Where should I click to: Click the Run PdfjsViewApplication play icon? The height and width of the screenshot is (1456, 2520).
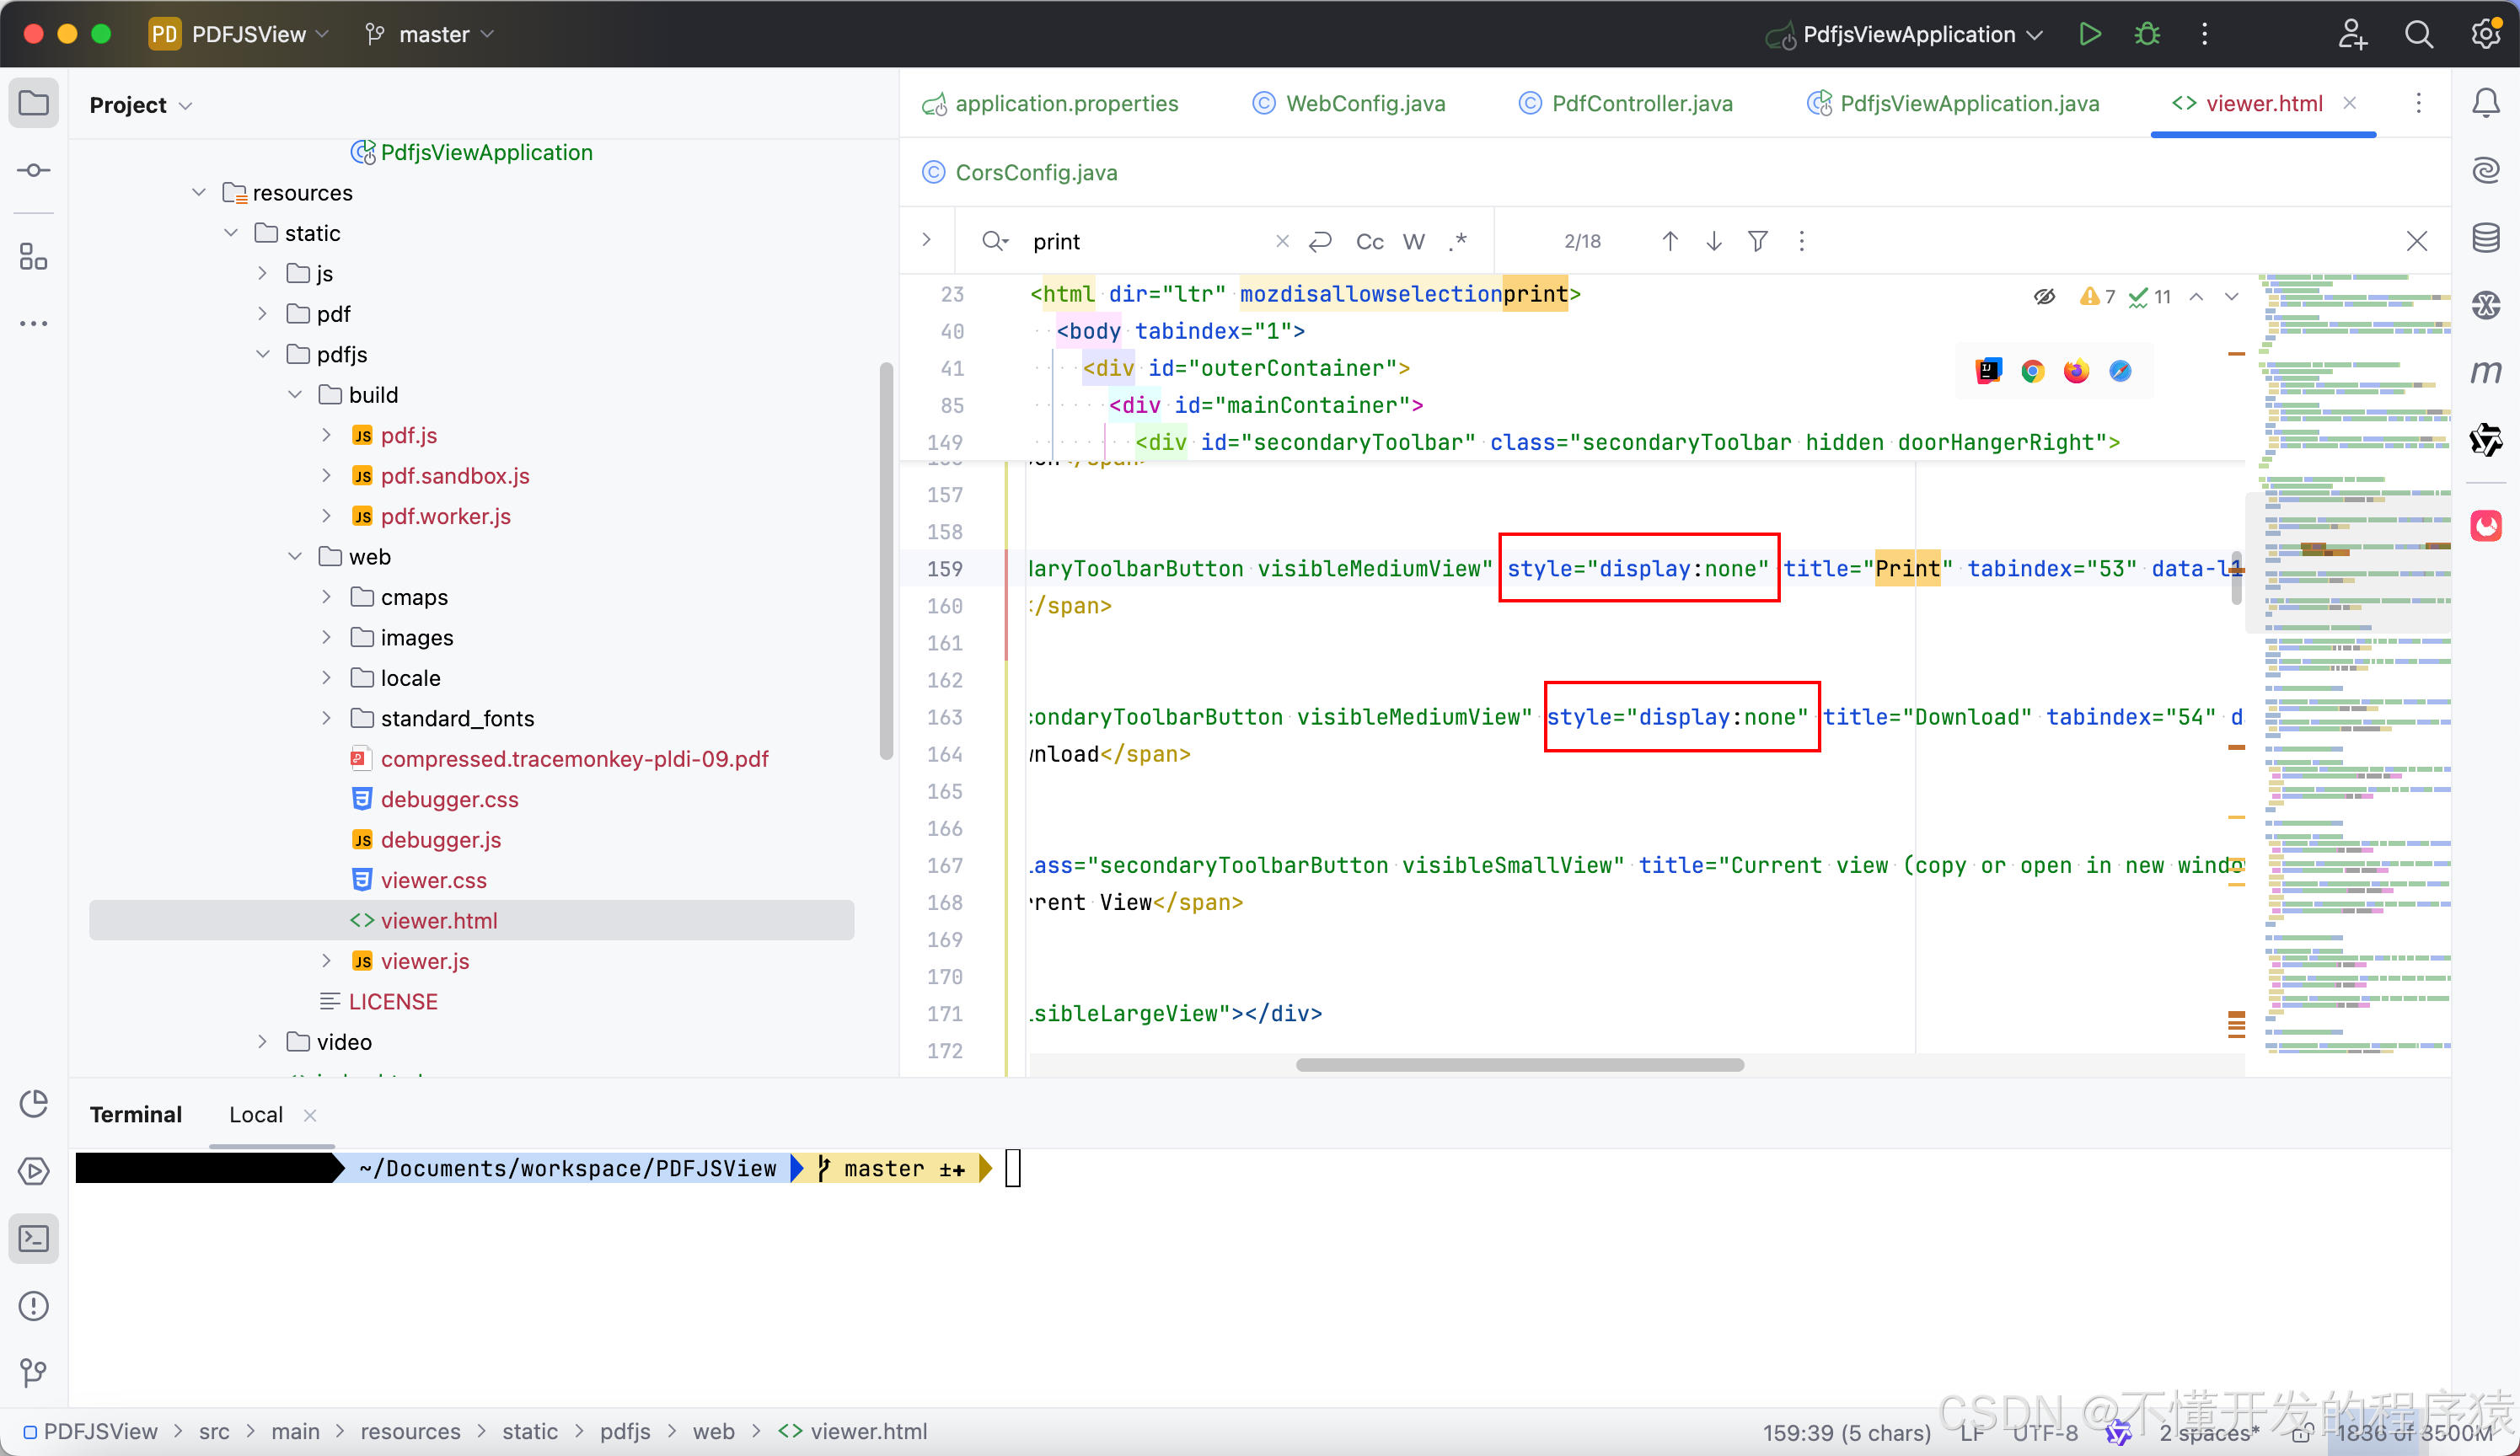pyautogui.click(x=2089, y=34)
